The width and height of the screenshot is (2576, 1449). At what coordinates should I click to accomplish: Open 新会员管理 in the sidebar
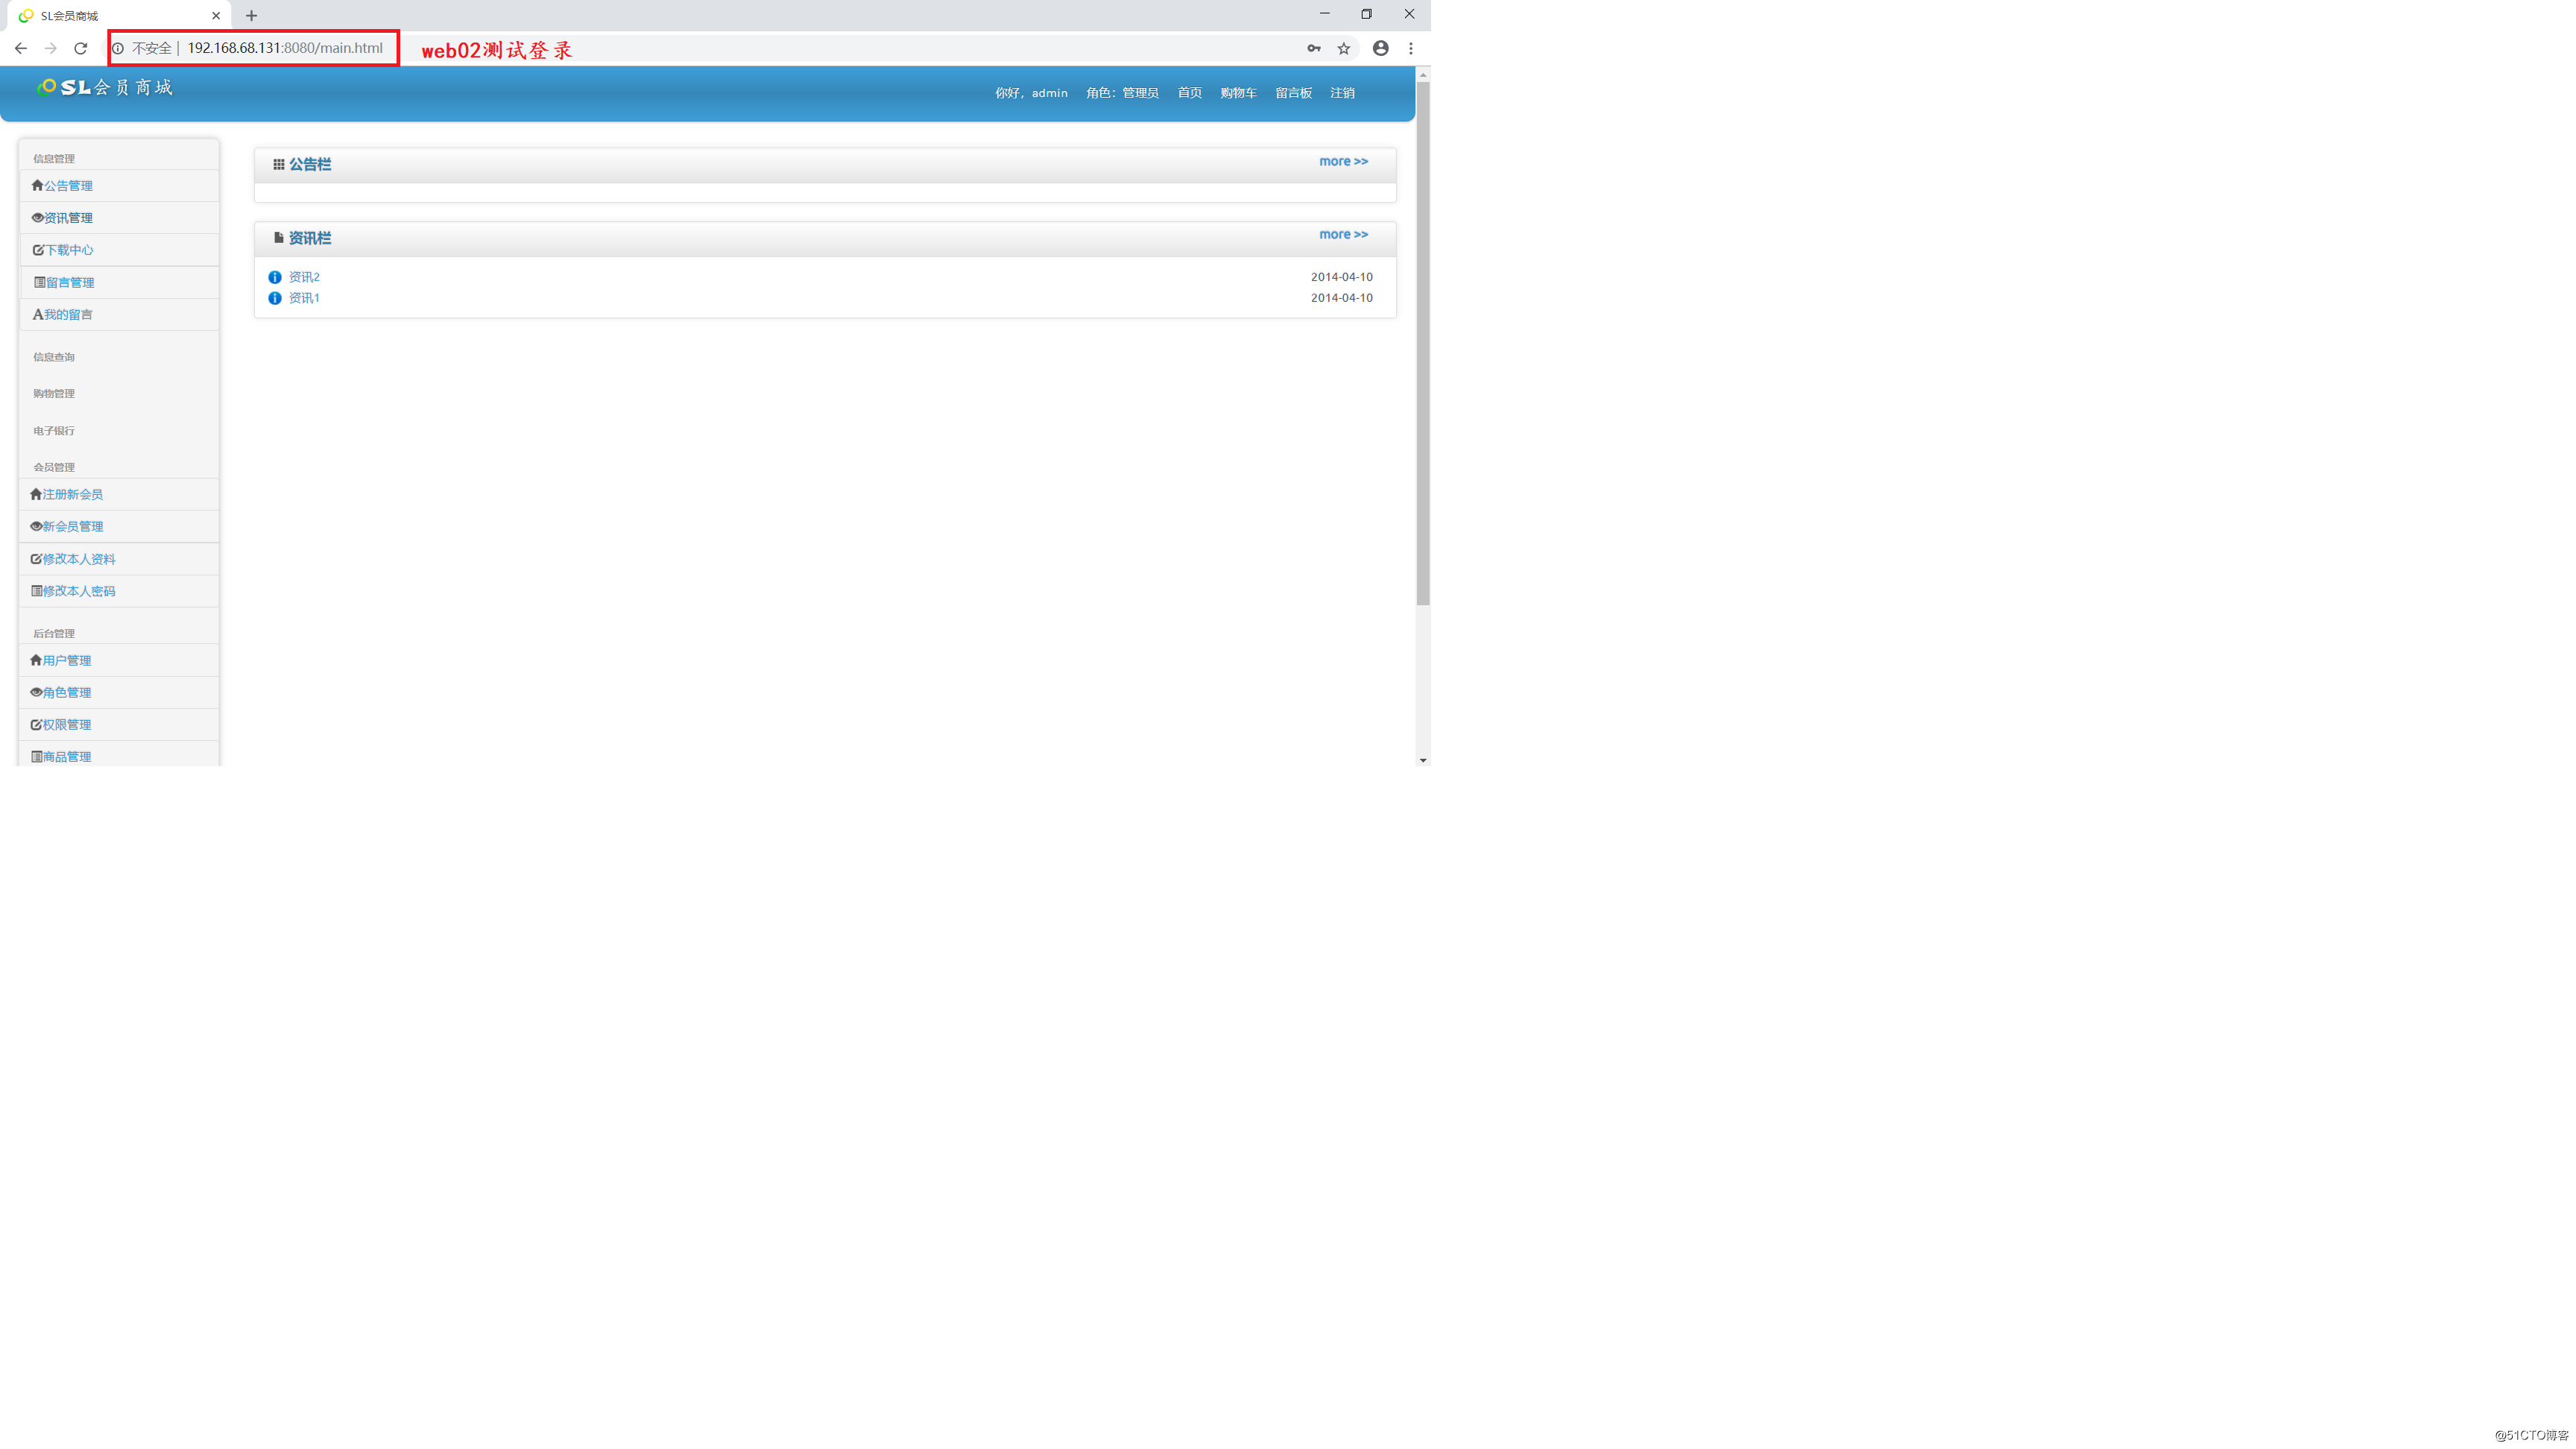point(119,527)
